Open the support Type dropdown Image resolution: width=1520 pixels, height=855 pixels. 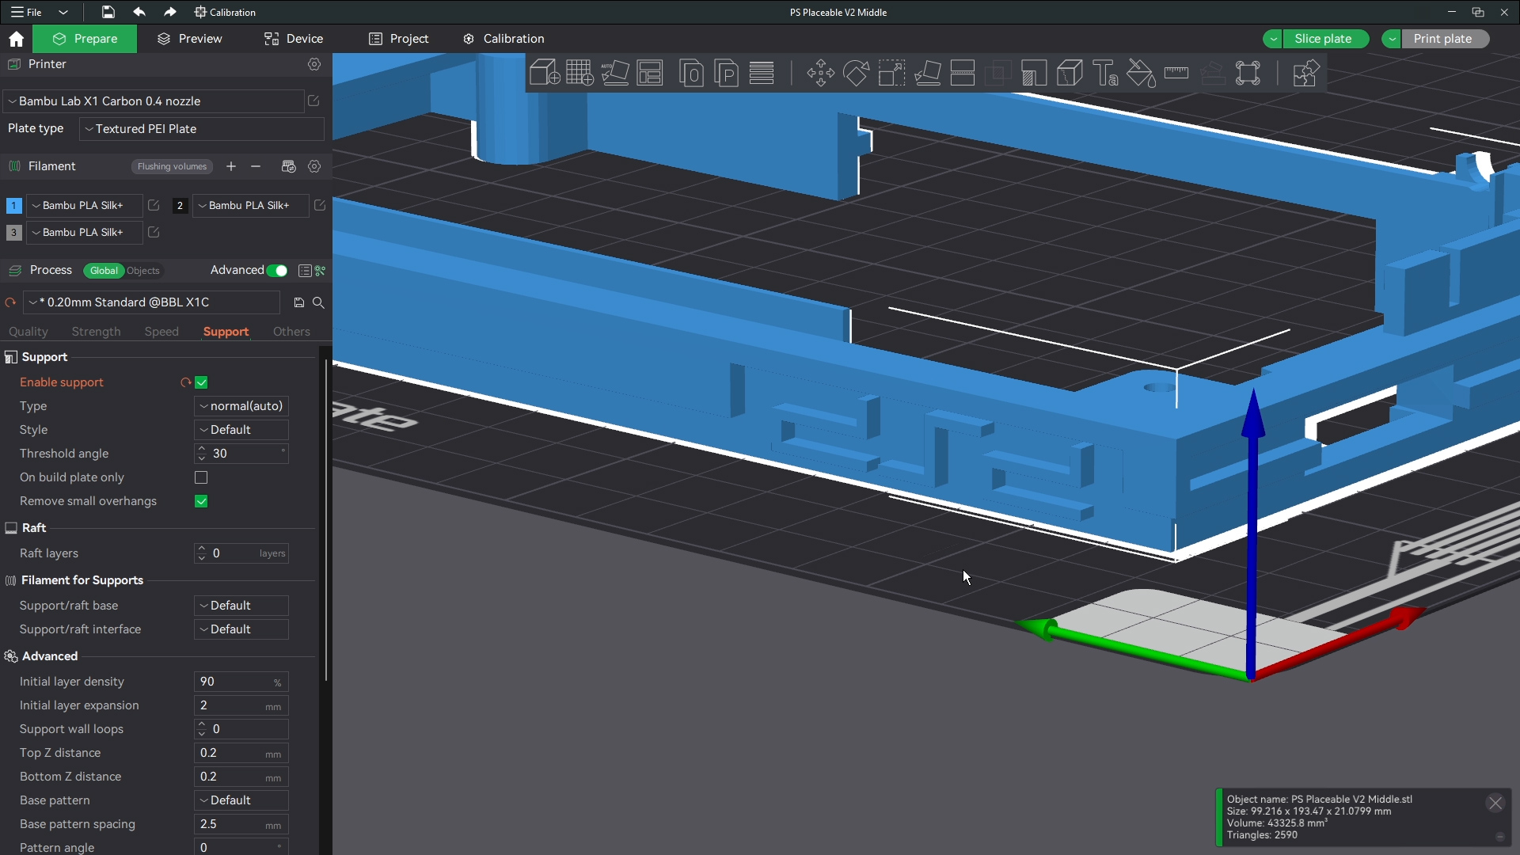tap(241, 406)
